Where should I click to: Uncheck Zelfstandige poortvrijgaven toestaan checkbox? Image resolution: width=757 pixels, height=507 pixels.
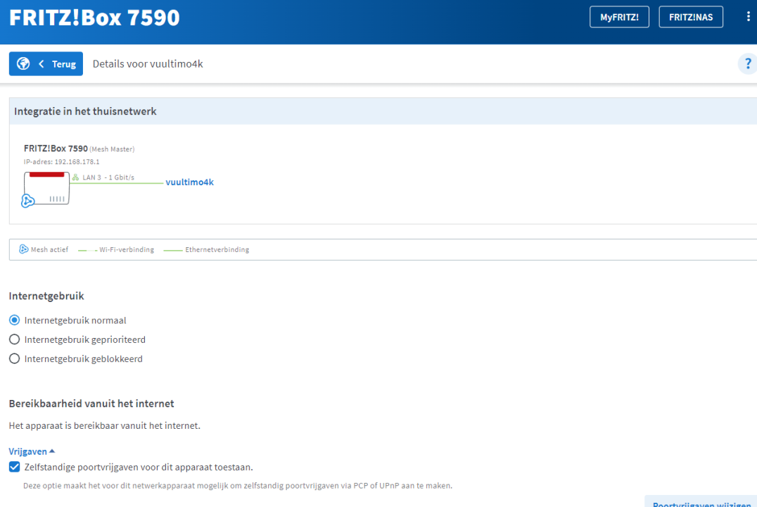click(x=15, y=467)
